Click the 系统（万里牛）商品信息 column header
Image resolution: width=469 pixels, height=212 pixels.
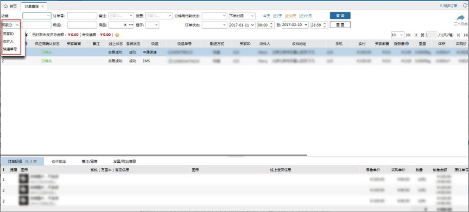click(x=110, y=170)
